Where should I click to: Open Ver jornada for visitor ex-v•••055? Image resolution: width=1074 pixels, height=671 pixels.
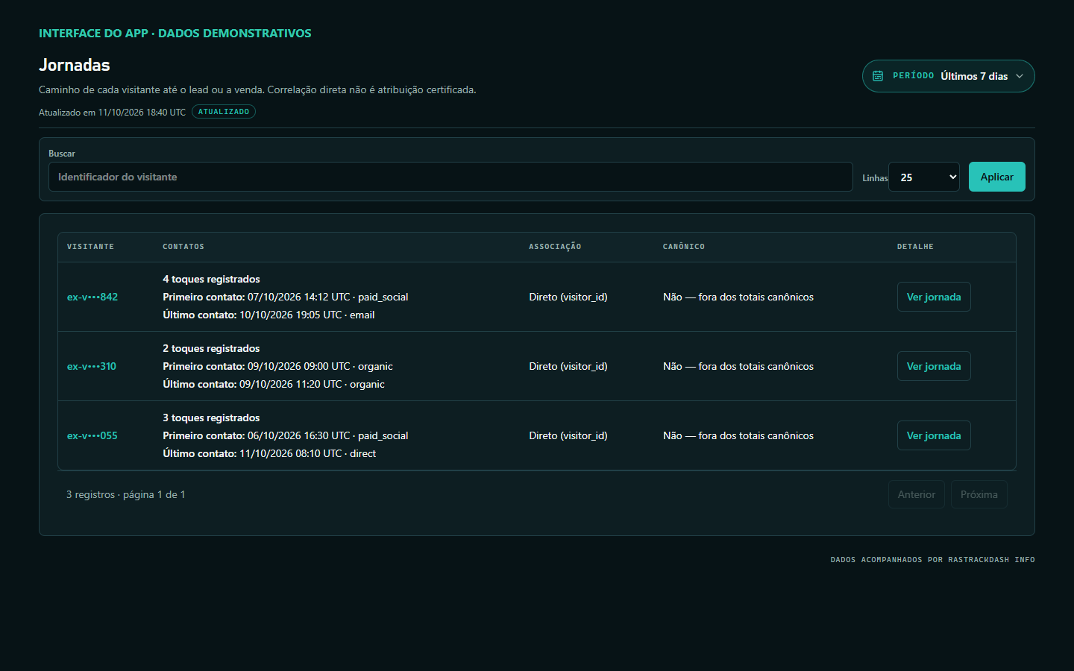[934, 435]
